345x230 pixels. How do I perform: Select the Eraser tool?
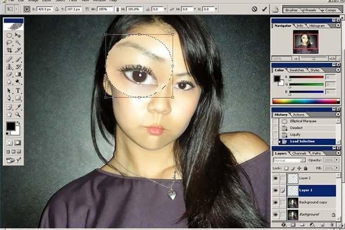click(9, 74)
